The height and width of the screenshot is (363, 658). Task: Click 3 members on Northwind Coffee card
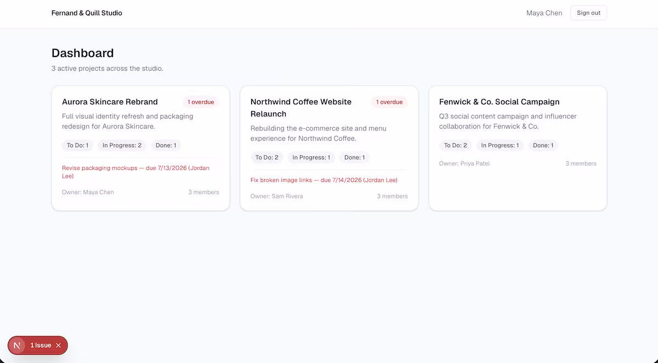tap(392, 196)
